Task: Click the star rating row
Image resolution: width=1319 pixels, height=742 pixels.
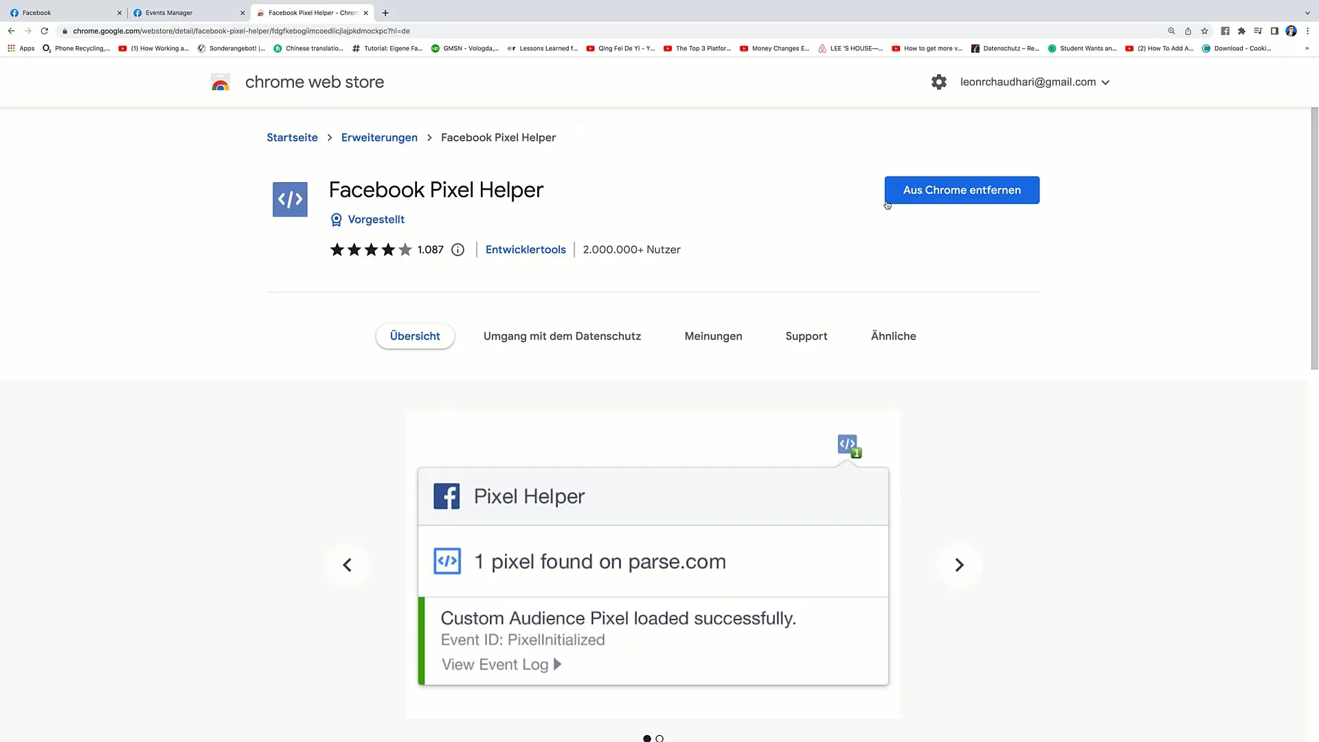Action: [371, 250]
